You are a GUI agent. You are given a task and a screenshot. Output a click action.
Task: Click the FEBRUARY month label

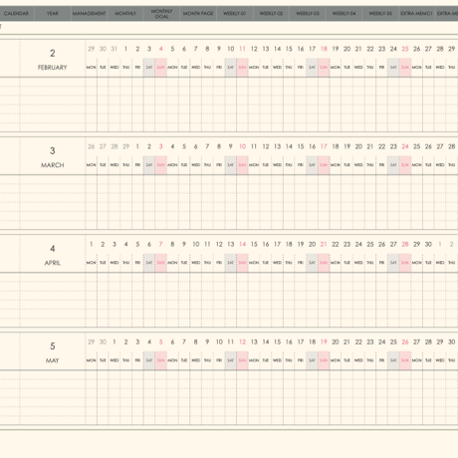point(53,68)
